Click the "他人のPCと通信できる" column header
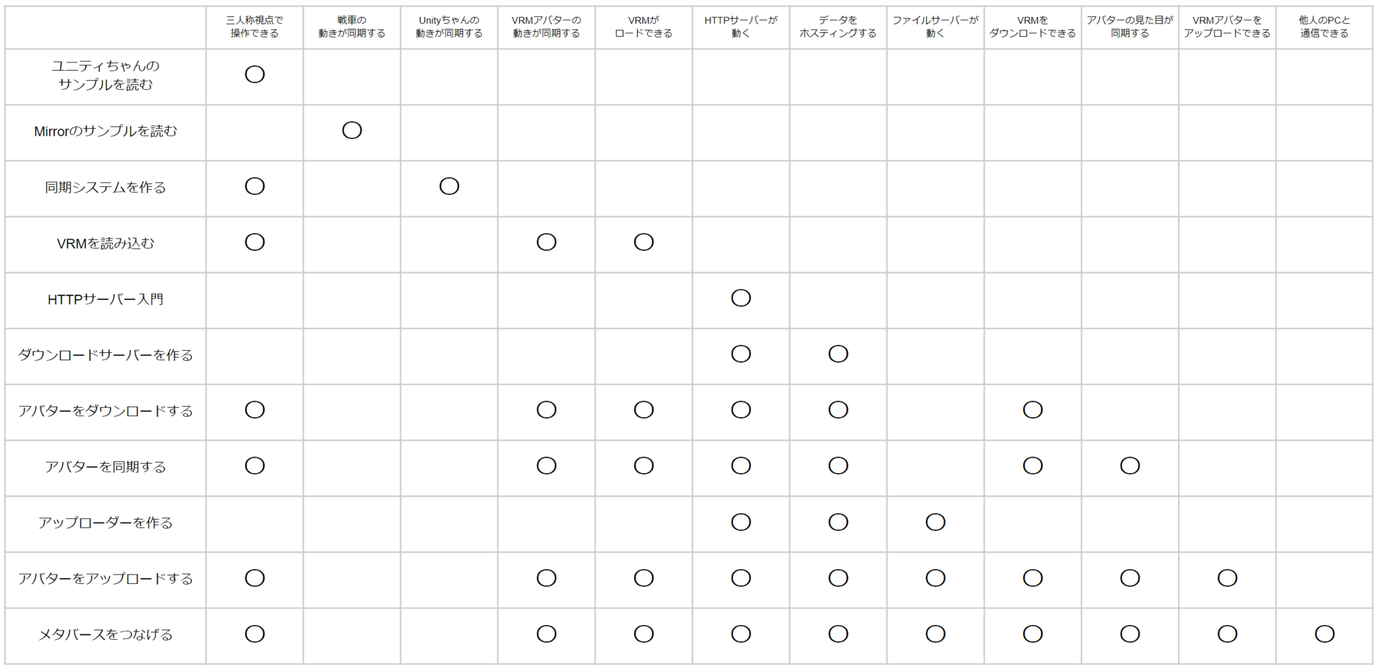The image size is (1376, 668). point(1324,27)
